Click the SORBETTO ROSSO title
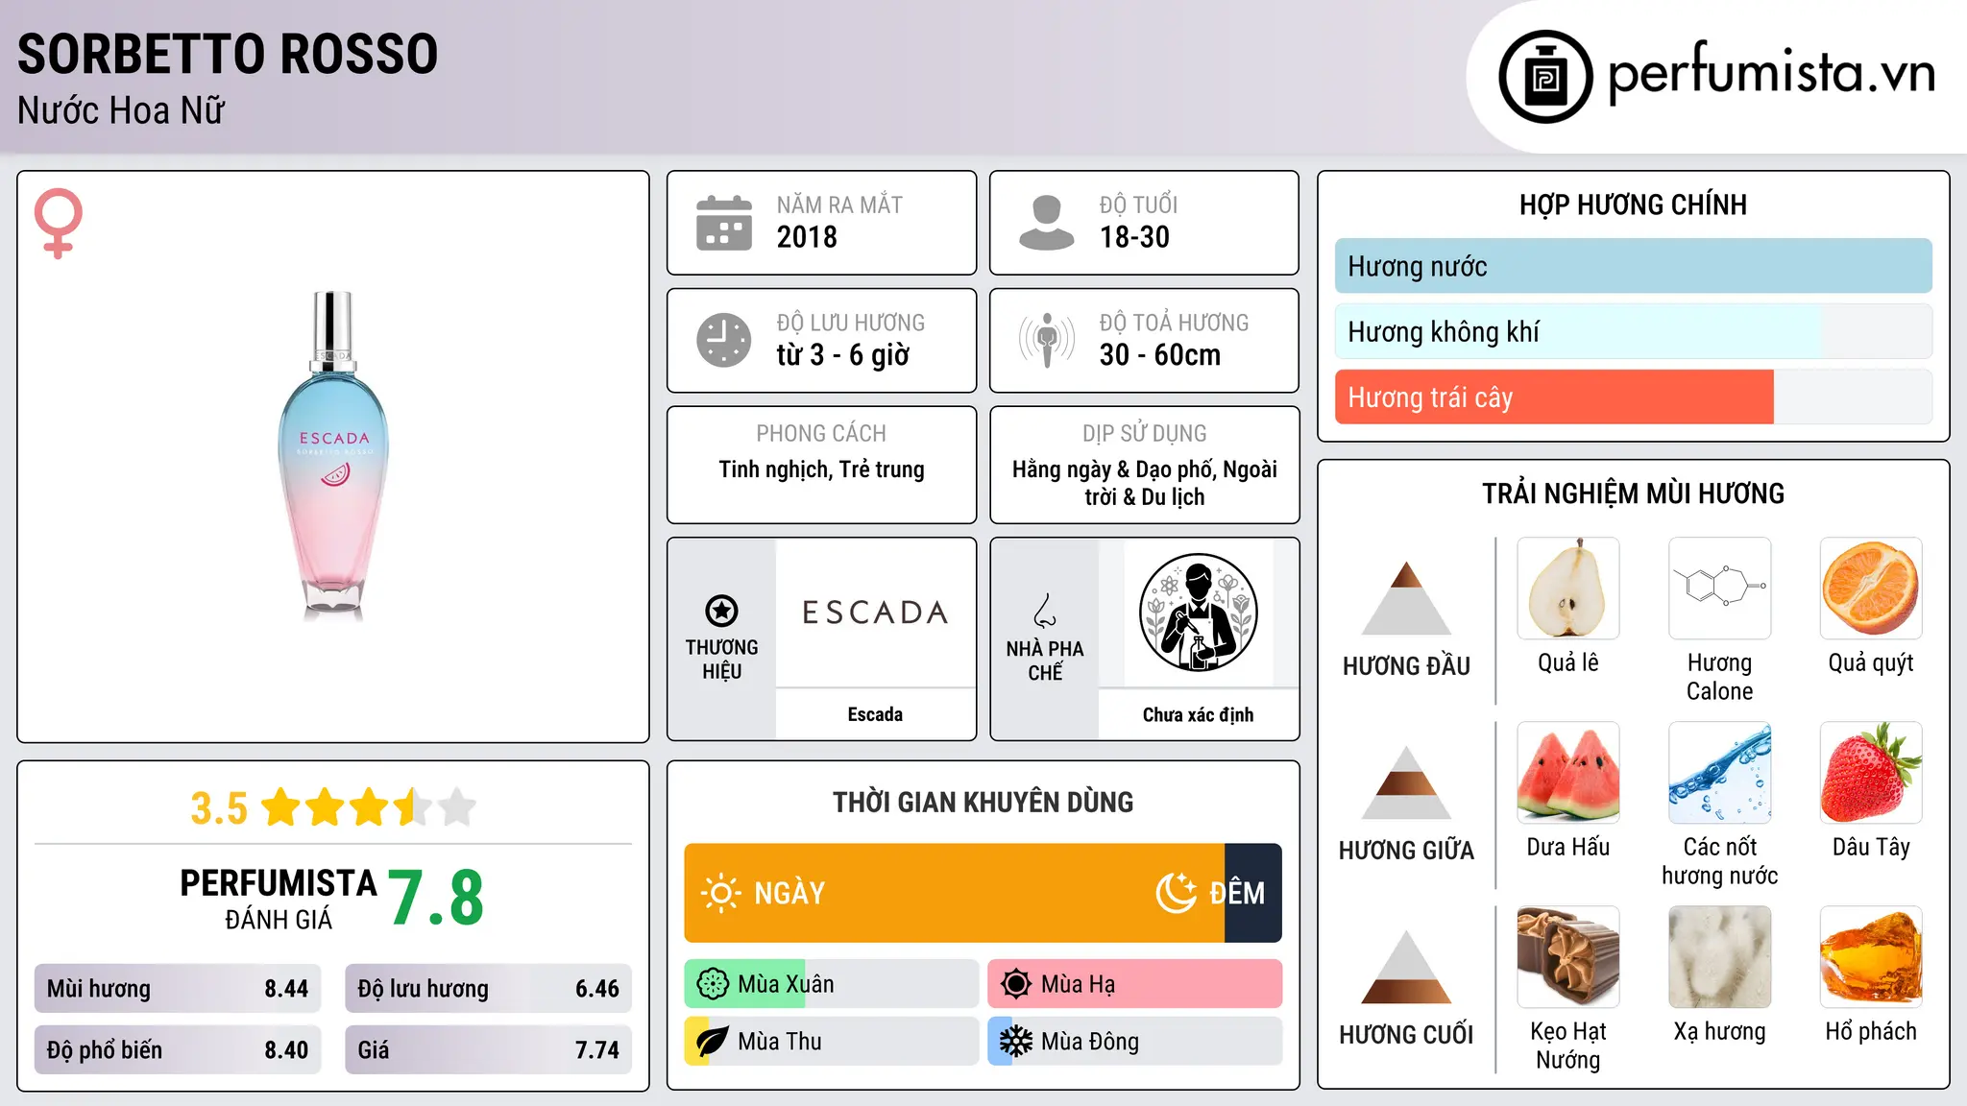 (228, 54)
